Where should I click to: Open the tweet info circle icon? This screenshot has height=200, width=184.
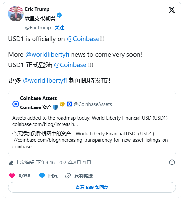pyautogui.click(x=172, y=162)
